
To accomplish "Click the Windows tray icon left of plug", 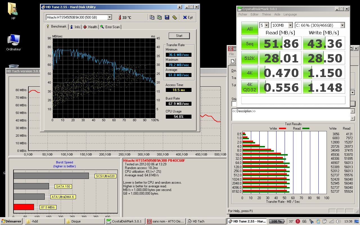I will click(x=318, y=221).
